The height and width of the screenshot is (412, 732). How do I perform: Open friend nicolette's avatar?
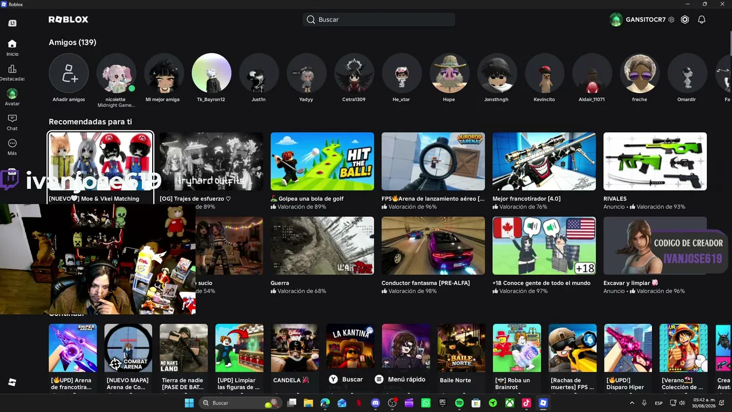click(x=116, y=73)
